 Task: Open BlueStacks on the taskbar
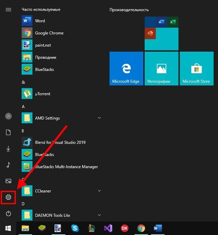coord(42,228)
